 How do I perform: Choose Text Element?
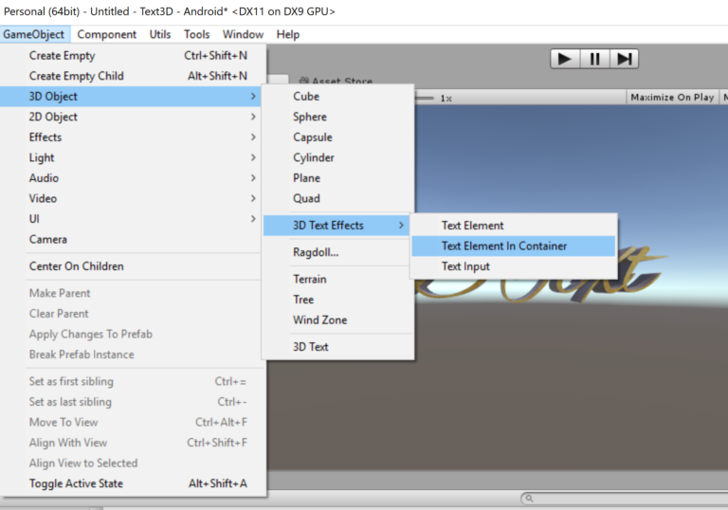point(514,226)
